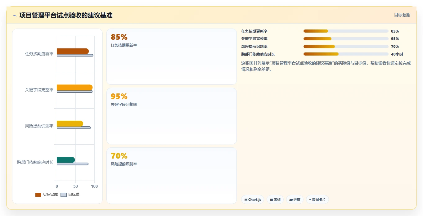The width and height of the screenshot is (423, 216).
Task: Click the yellow 风险提前识别率 actual bar
Action: (x=70, y=124)
